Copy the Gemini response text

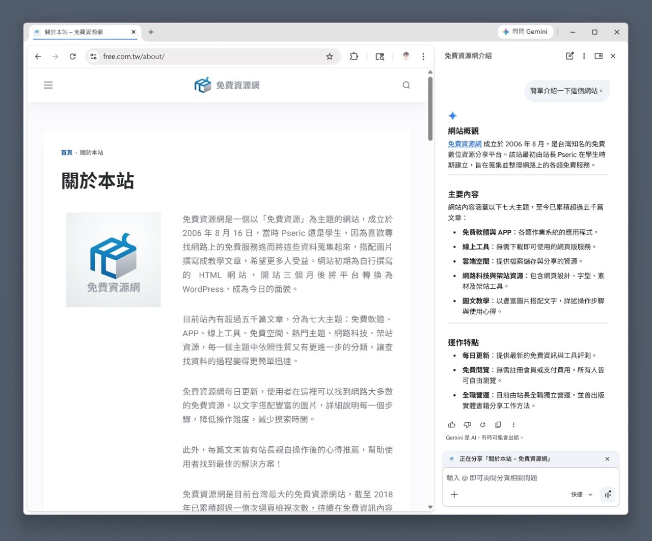(x=498, y=424)
